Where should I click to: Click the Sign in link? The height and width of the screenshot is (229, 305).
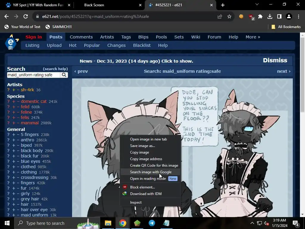point(34,37)
